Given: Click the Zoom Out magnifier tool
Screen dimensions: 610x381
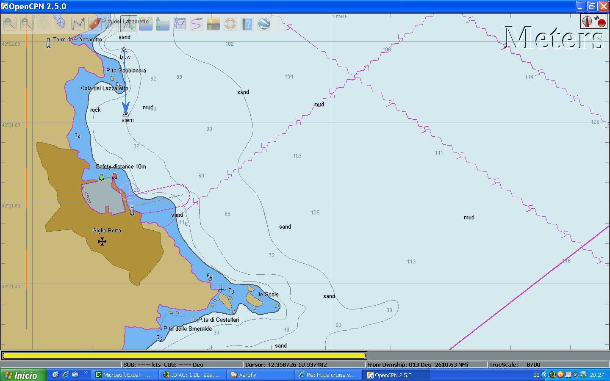Looking at the screenshot, I should click(x=27, y=24).
